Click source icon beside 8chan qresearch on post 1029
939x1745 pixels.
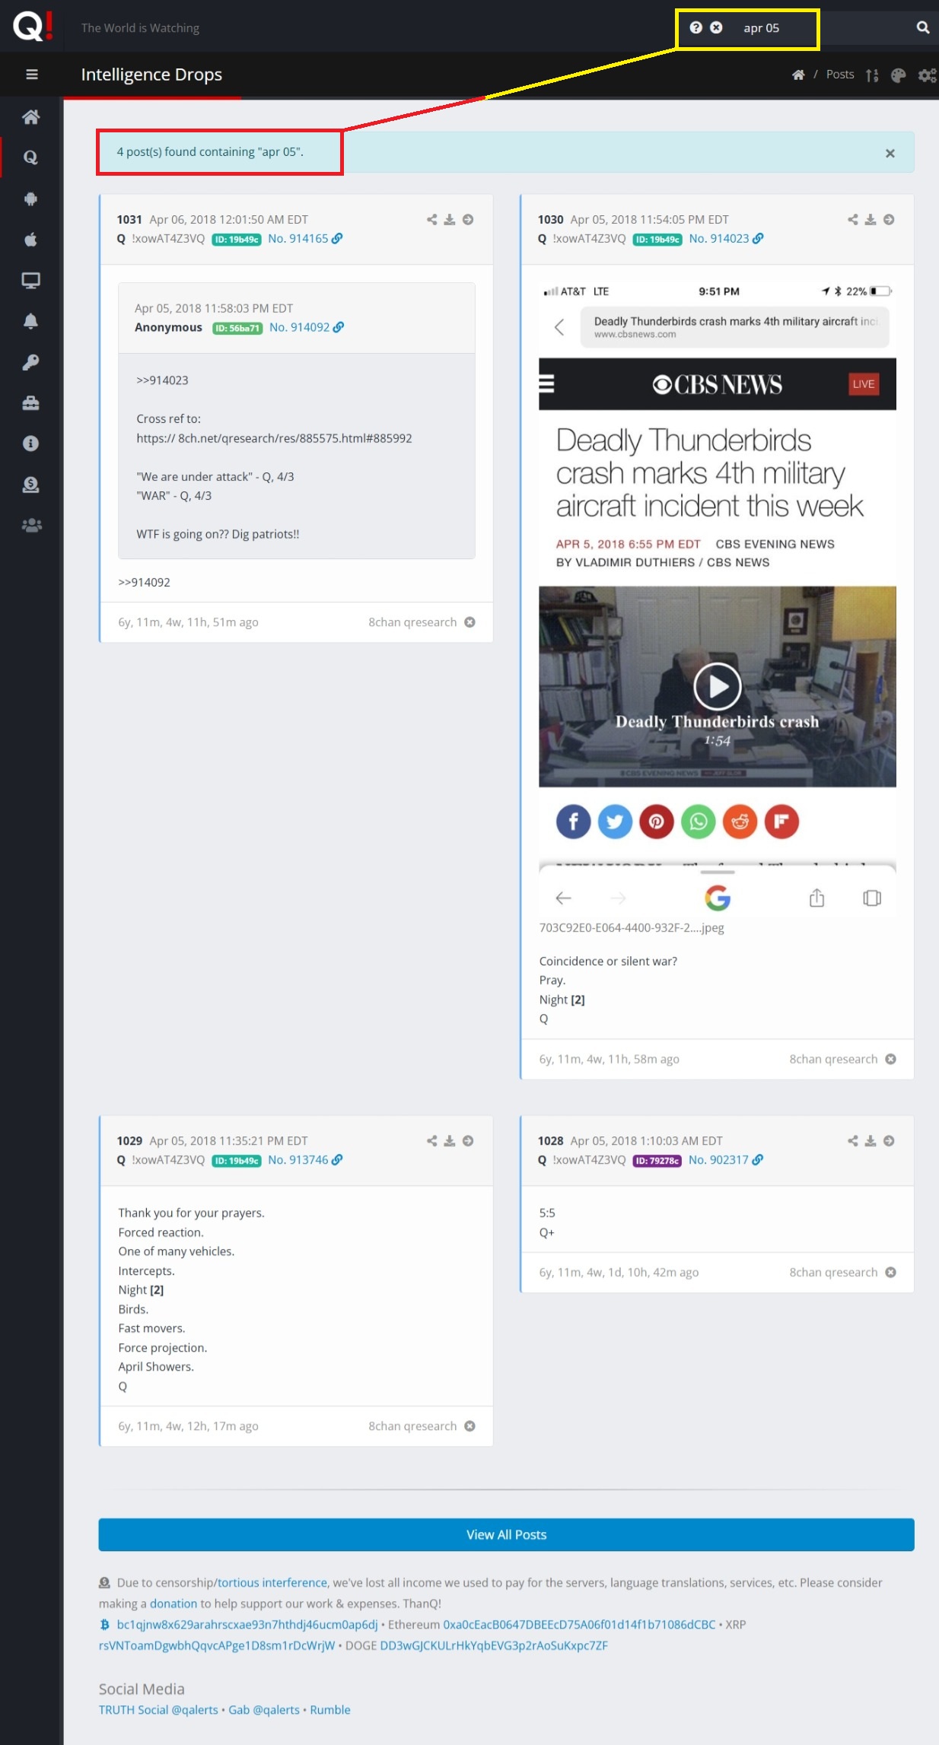pyautogui.click(x=470, y=1426)
